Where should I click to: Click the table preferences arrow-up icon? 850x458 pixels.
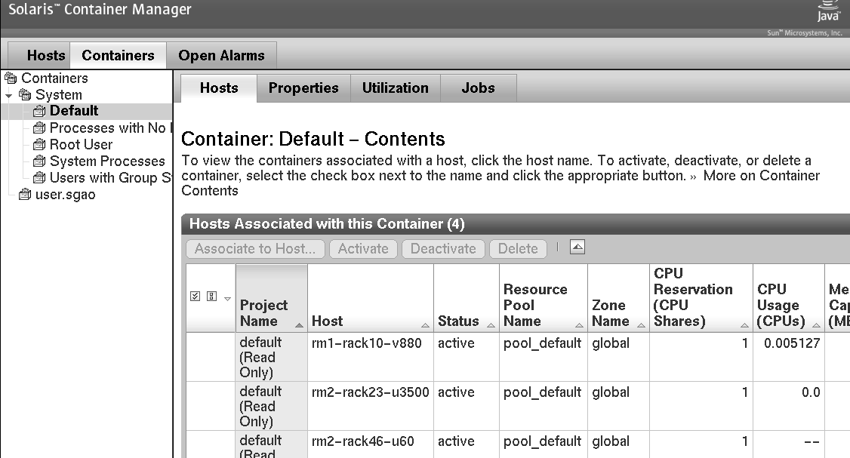pyautogui.click(x=578, y=247)
